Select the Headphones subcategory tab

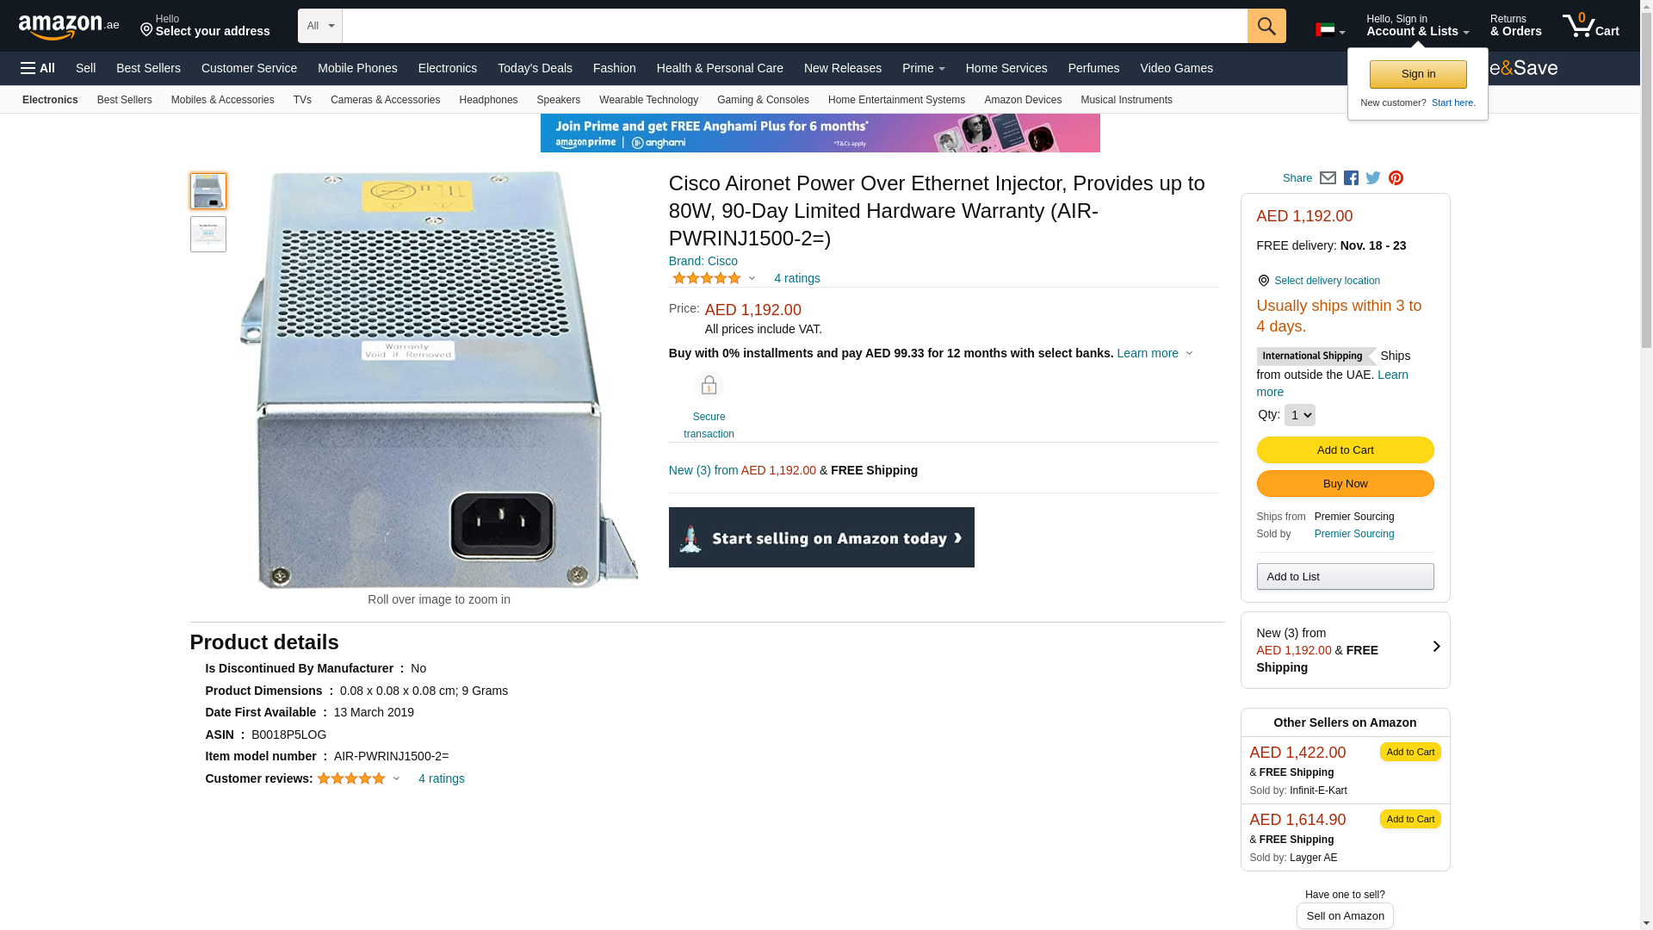pos(488,100)
